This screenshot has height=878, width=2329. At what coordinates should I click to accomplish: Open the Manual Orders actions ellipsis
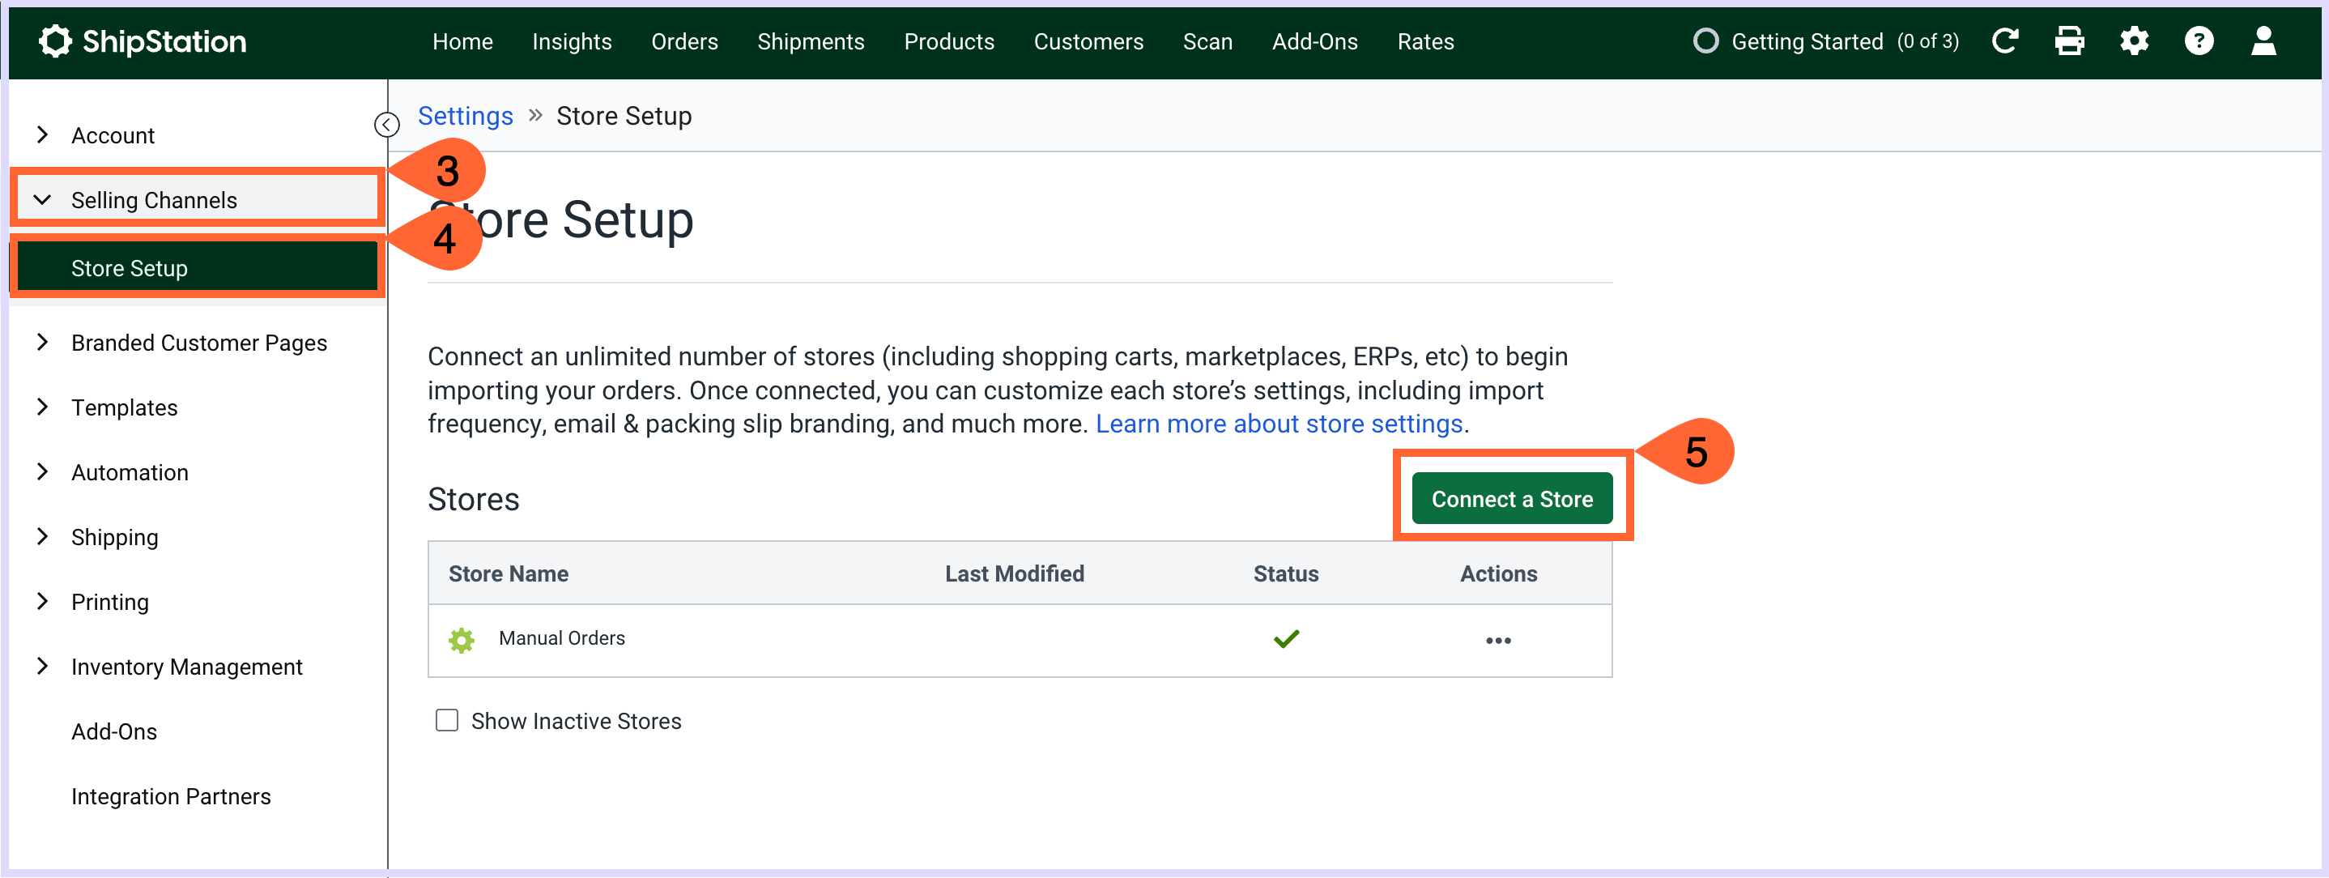[x=1498, y=640]
